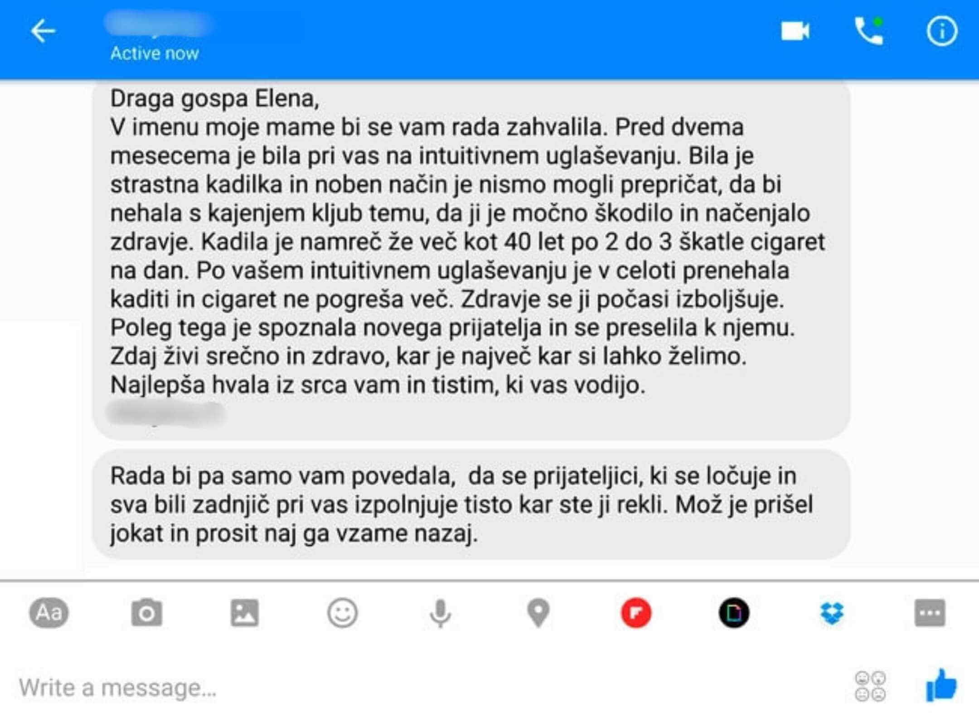979x713 pixels.
Task: Tap the microphone to record voice message
Action: [x=440, y=614]
